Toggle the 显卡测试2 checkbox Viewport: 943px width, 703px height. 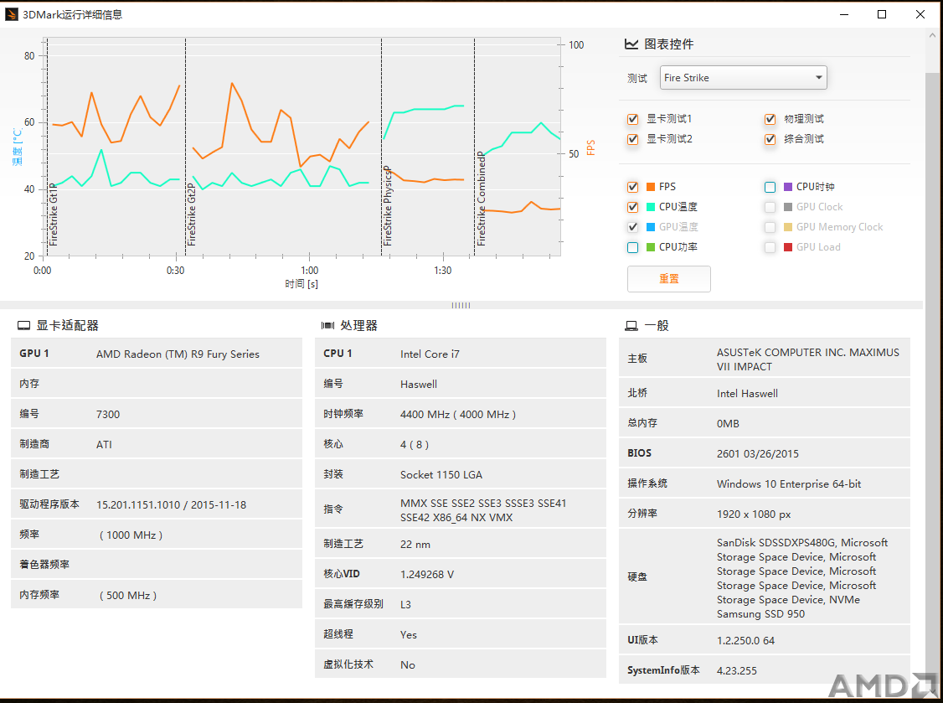point(632,139)
